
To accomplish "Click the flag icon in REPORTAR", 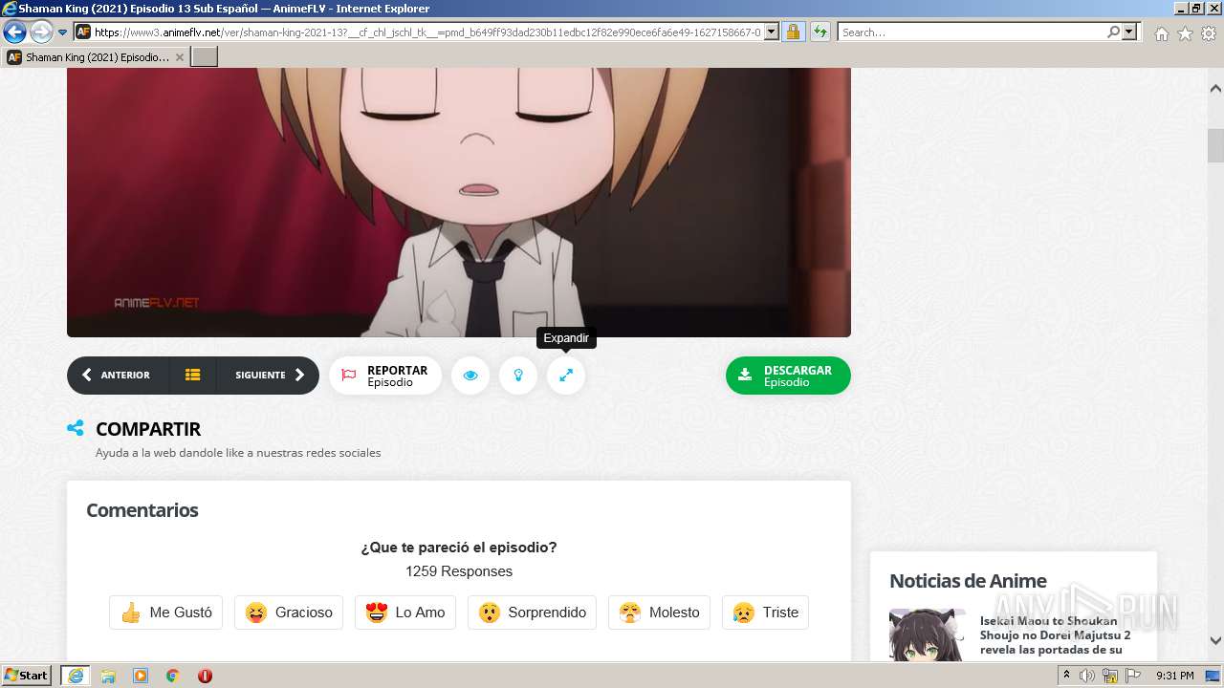I will click(349, 376).
